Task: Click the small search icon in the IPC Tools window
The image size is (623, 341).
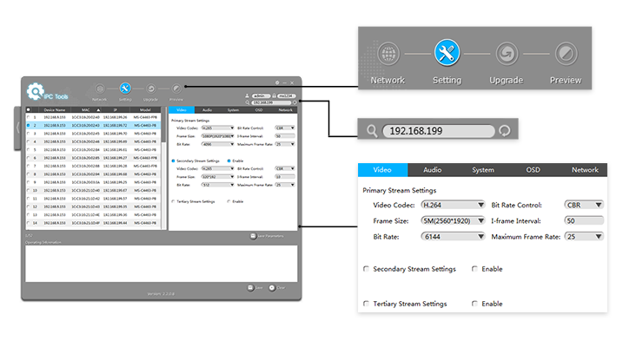Action: coord(247,102)
